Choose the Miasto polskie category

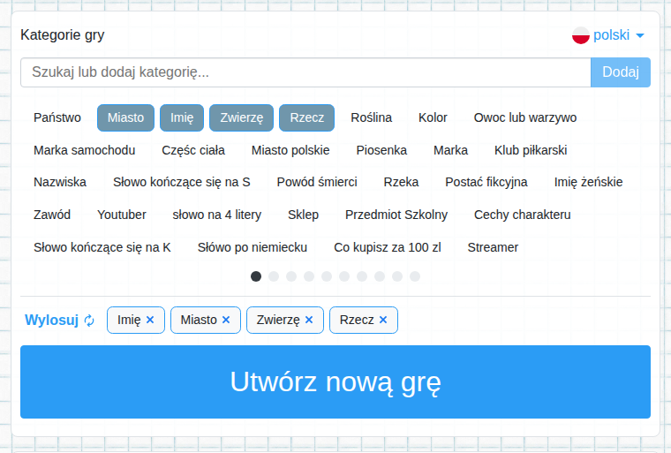[x=290, y=150]
